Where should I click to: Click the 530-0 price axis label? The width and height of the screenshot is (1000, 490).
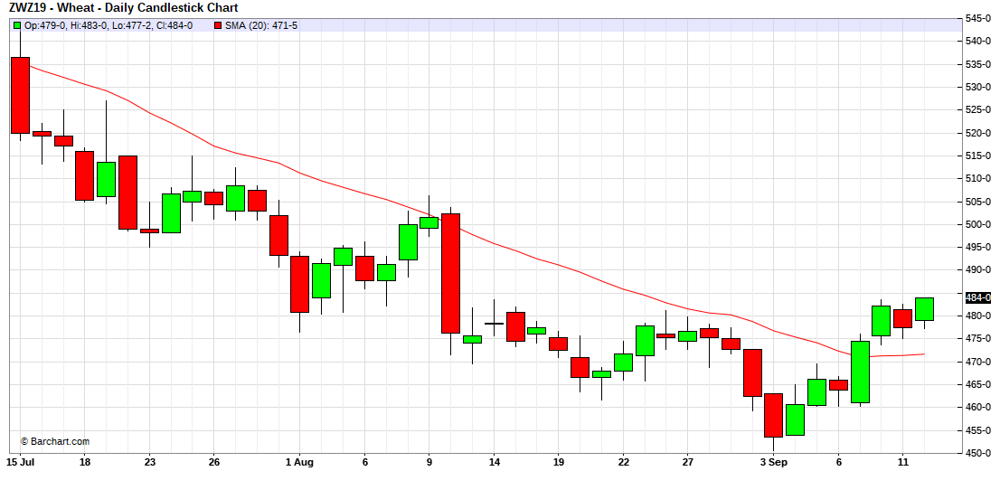[978, 87]
